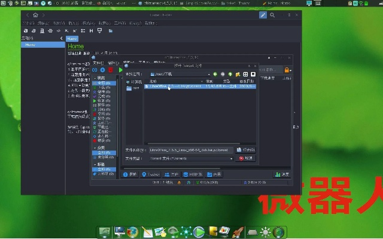Click the orange lock icon in qBittorrent
This screenshot has width=383, height=239.
point(287,71)
